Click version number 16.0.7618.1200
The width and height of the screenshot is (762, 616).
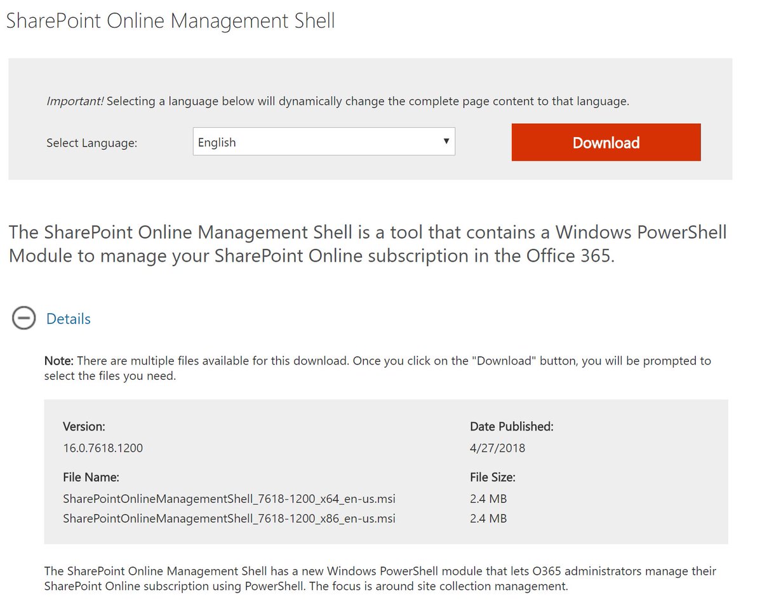click(103, 448)
